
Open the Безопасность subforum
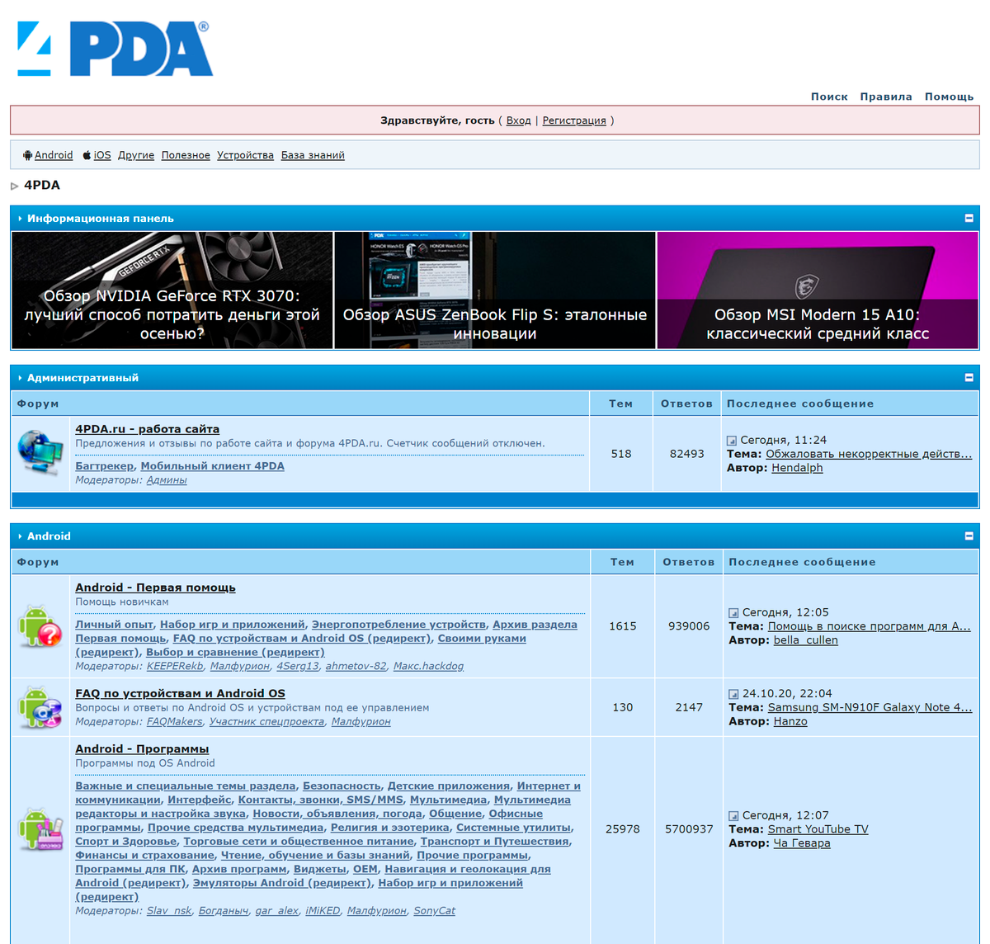coord(342,786)
